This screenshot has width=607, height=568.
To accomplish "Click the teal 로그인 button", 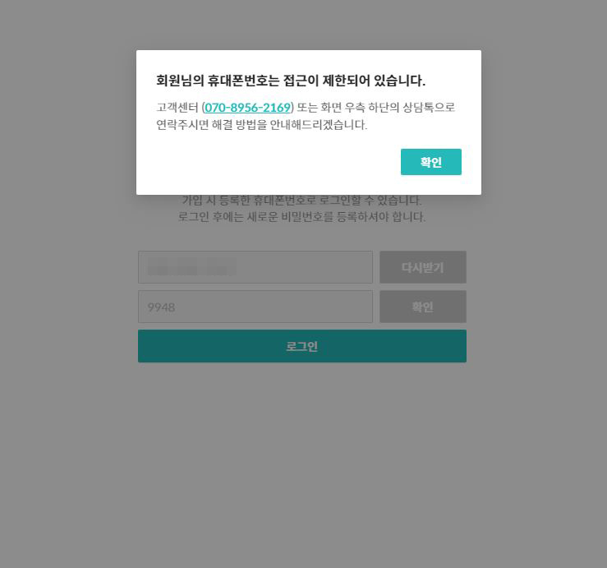I will 302,346.
